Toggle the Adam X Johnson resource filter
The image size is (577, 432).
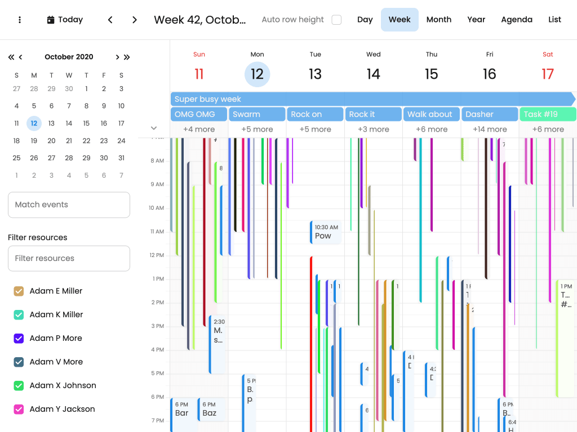(19, 385)
